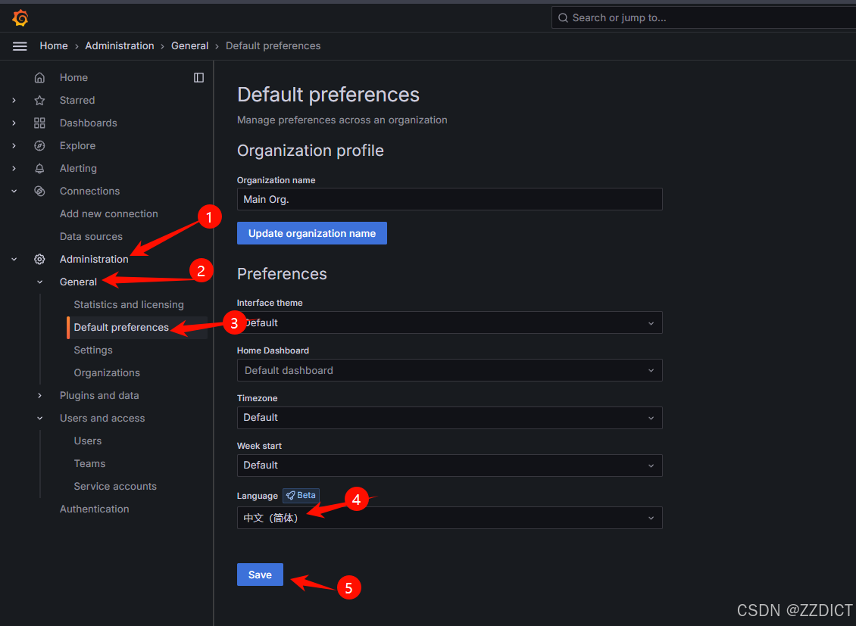The height and width of the screenshot is (626, 856).
Task: Click the Explore compass icon
Action: tap(39, 145)
